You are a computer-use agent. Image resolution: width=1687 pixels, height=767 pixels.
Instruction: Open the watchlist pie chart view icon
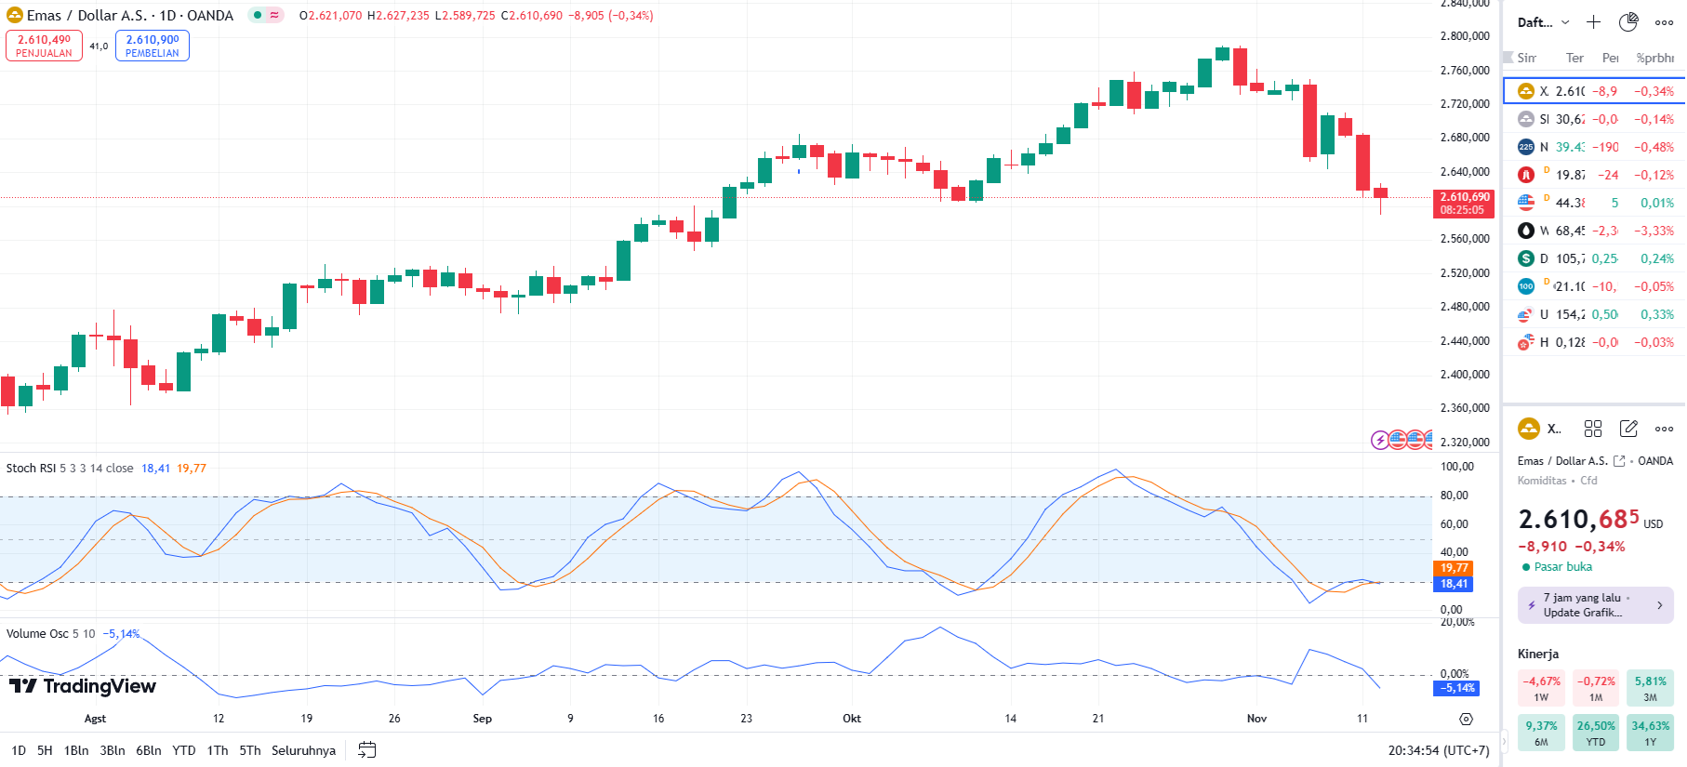pos(1628,22)
